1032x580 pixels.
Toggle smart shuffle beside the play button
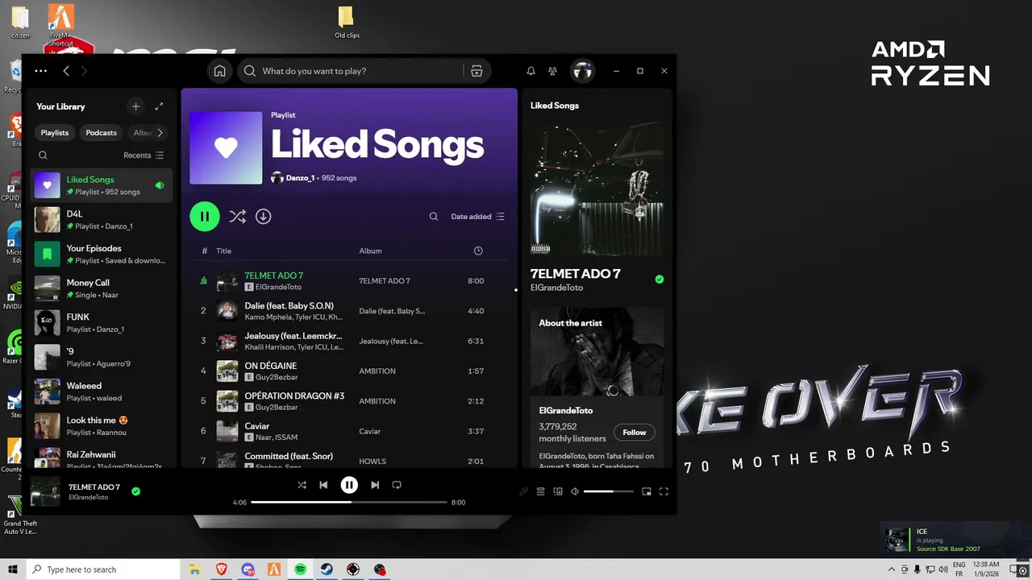(237, 217)
